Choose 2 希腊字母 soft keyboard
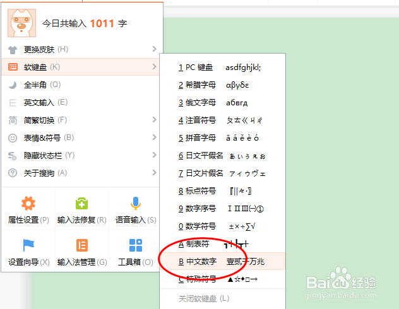Viewport: 399px width, 309px height. click(x=223, y=85)
